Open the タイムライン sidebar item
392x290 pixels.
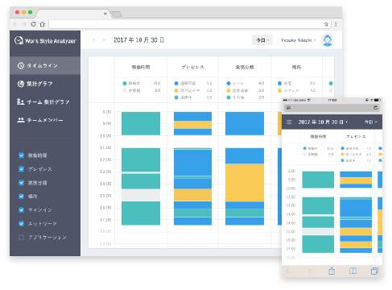(45, 65)
